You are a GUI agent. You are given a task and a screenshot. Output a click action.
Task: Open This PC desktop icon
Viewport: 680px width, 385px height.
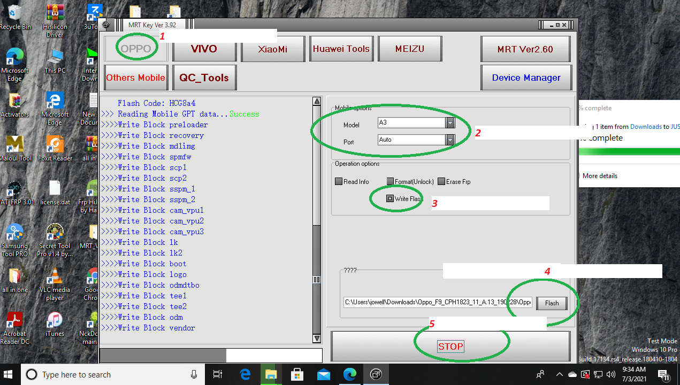point(55,60)
